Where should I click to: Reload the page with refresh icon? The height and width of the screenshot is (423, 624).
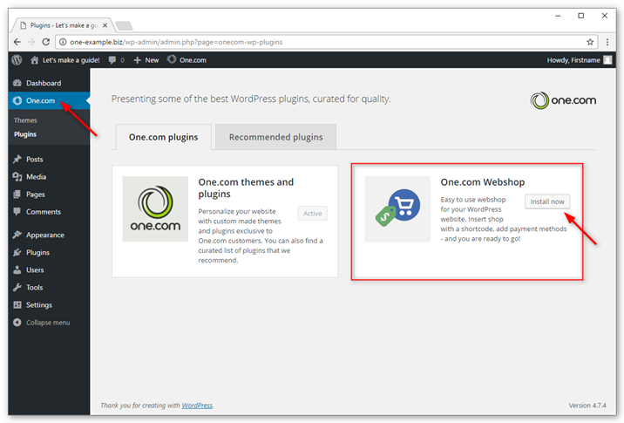click(46, 42)
